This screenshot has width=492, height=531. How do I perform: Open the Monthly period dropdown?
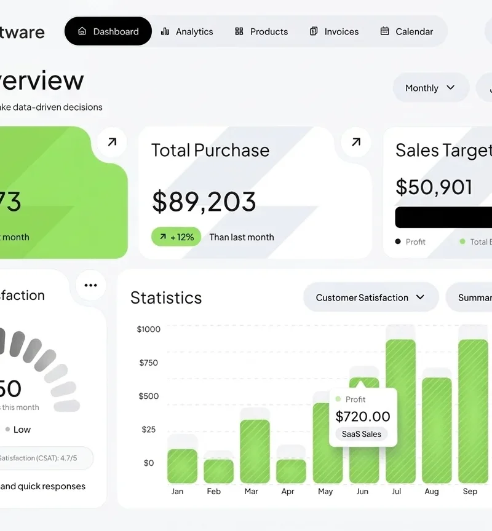431,88
